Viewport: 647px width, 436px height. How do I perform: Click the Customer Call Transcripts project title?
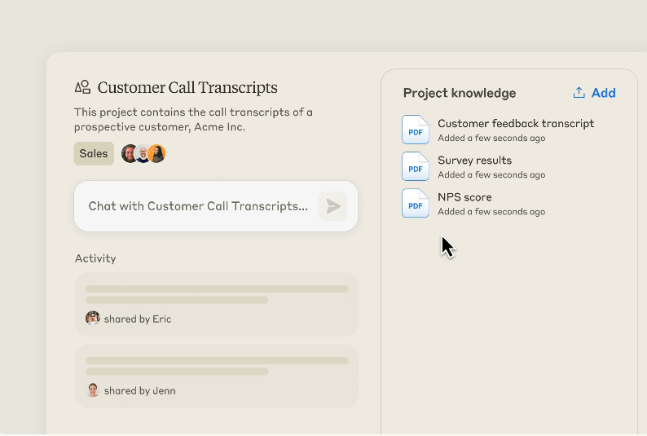point(187,87)
